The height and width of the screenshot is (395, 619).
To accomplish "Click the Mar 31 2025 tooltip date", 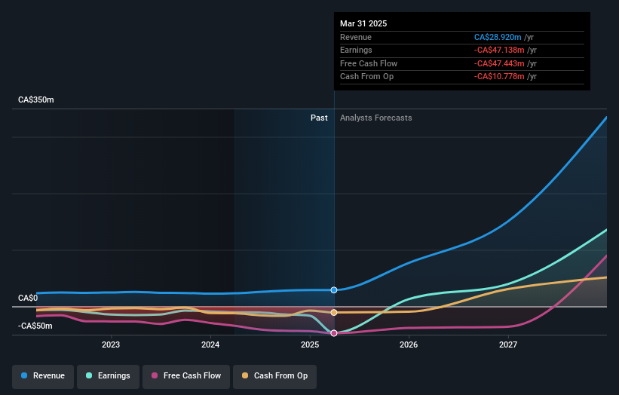I will [363, 23].
